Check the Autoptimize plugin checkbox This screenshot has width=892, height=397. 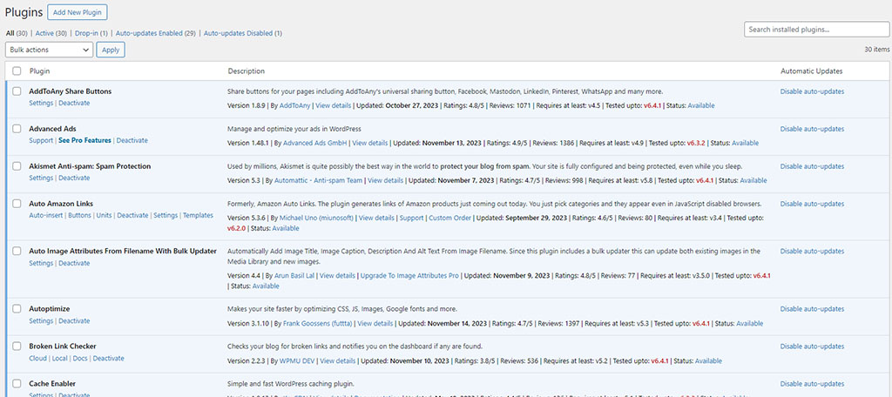[x=17, y=309]
